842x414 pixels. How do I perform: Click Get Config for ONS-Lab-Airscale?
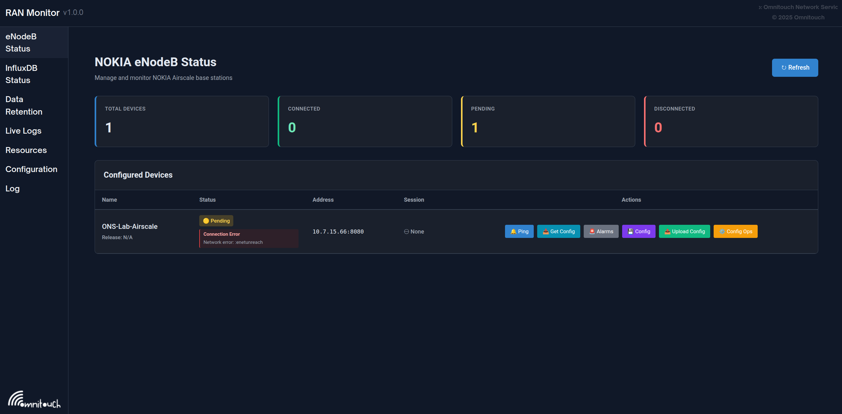(x=558, y=231)
